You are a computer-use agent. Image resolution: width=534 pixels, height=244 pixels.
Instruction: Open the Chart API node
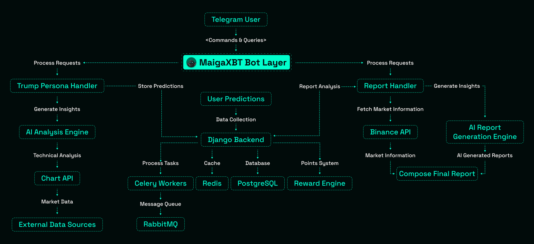point(57,178)
